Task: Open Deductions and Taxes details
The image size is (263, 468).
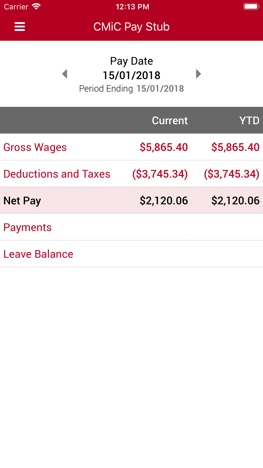Action: (131, 174)
